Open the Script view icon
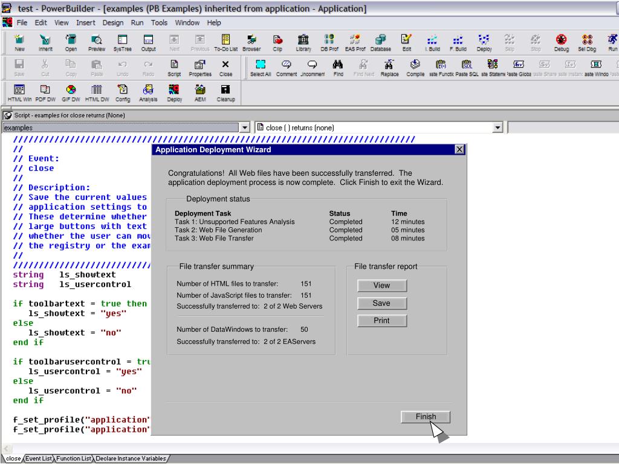This screenshot has height=464, width=619. [174, 68]
